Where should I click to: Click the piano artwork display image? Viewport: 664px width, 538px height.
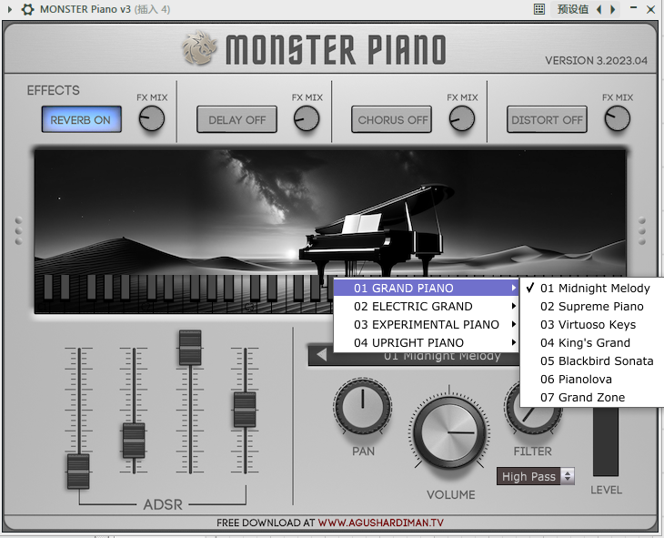pyautogui.click(x=330, y=212)
